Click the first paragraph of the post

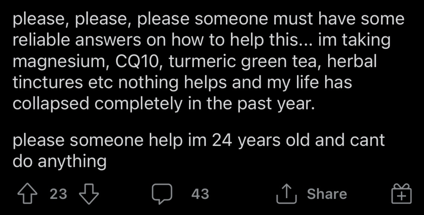click(208, 61)
